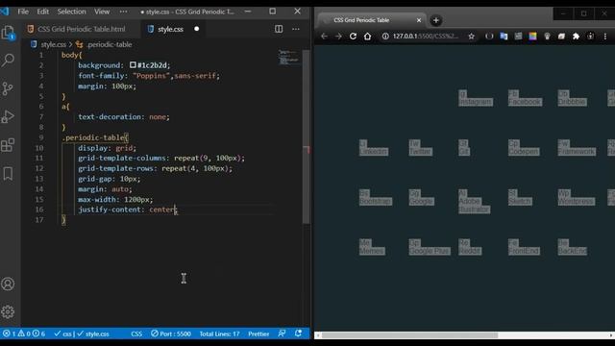Image resolution: width=615 pixels, height=346 pixels.
Task: Open the Accounts menu in VS Code
Action: coord(8,284)
